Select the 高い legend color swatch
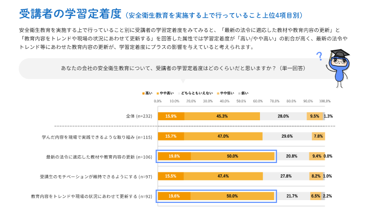The height and width of the screenshot is (217, 366). [x=143, y=93]
